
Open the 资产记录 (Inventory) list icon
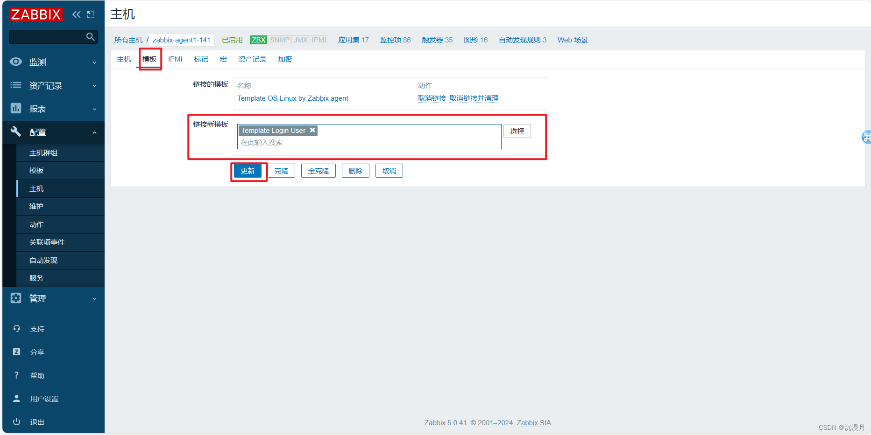pyautogui.click(x=16, y=85)
